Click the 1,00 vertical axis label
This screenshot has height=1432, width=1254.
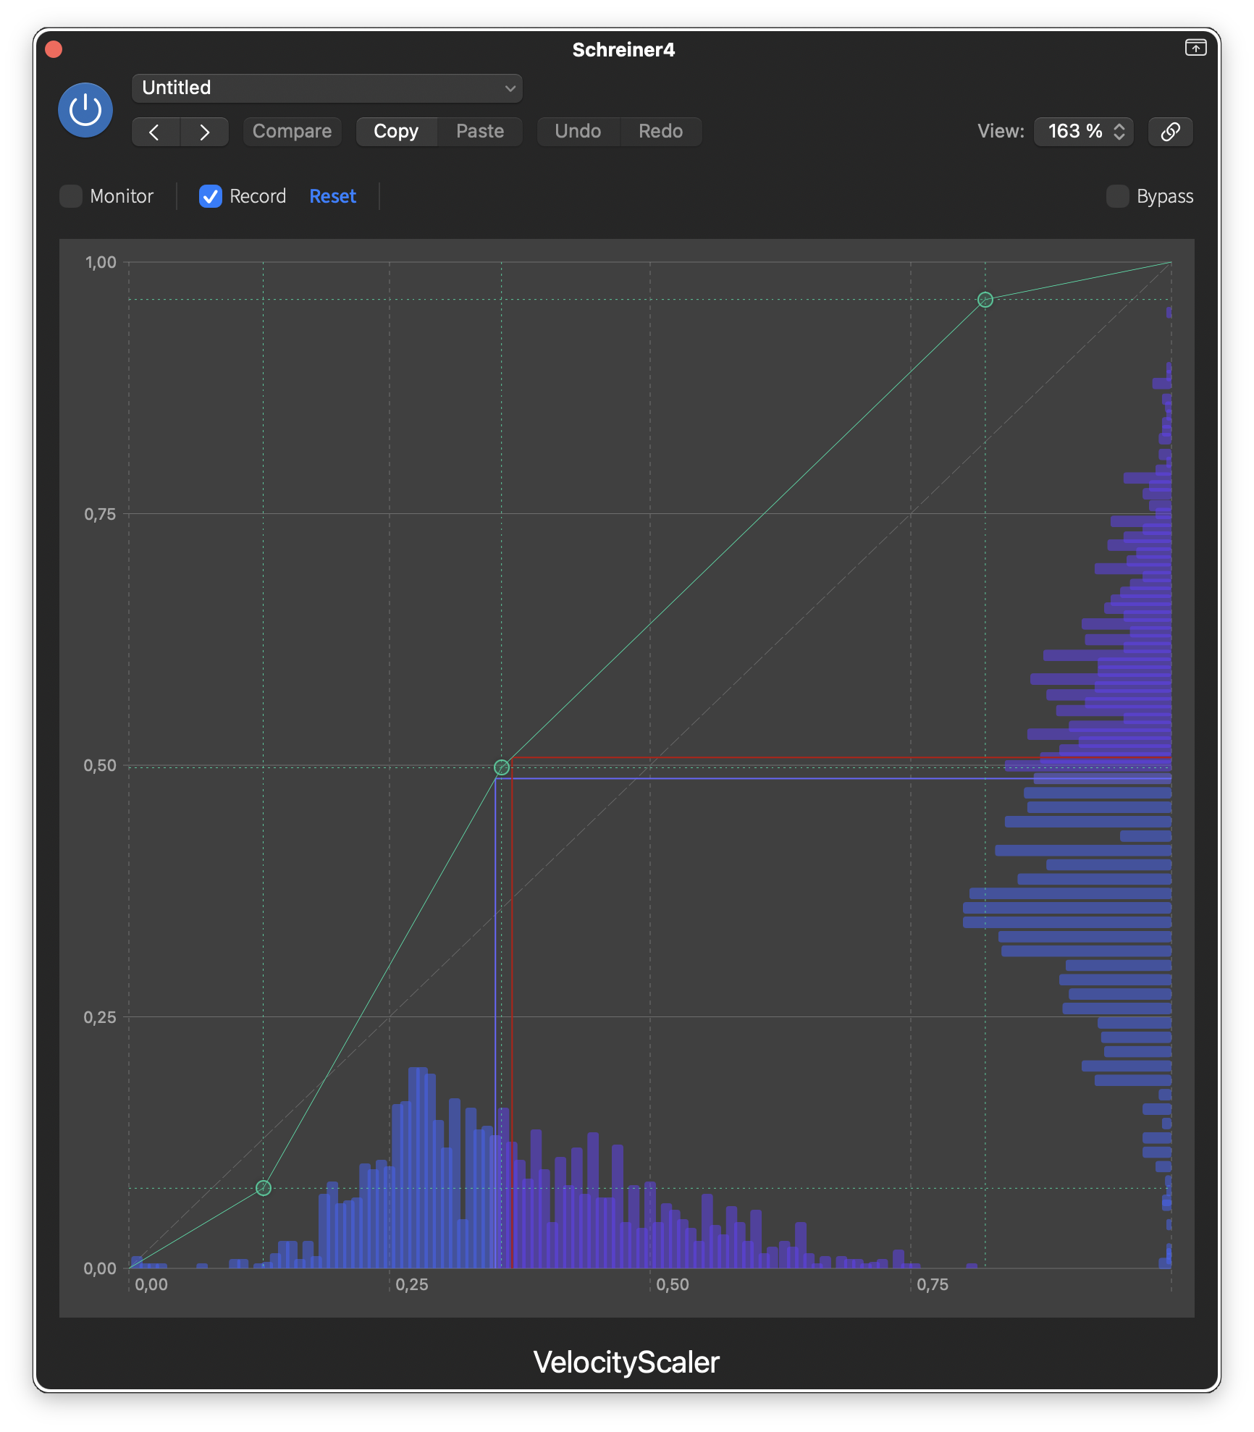(x=101, y=263)
